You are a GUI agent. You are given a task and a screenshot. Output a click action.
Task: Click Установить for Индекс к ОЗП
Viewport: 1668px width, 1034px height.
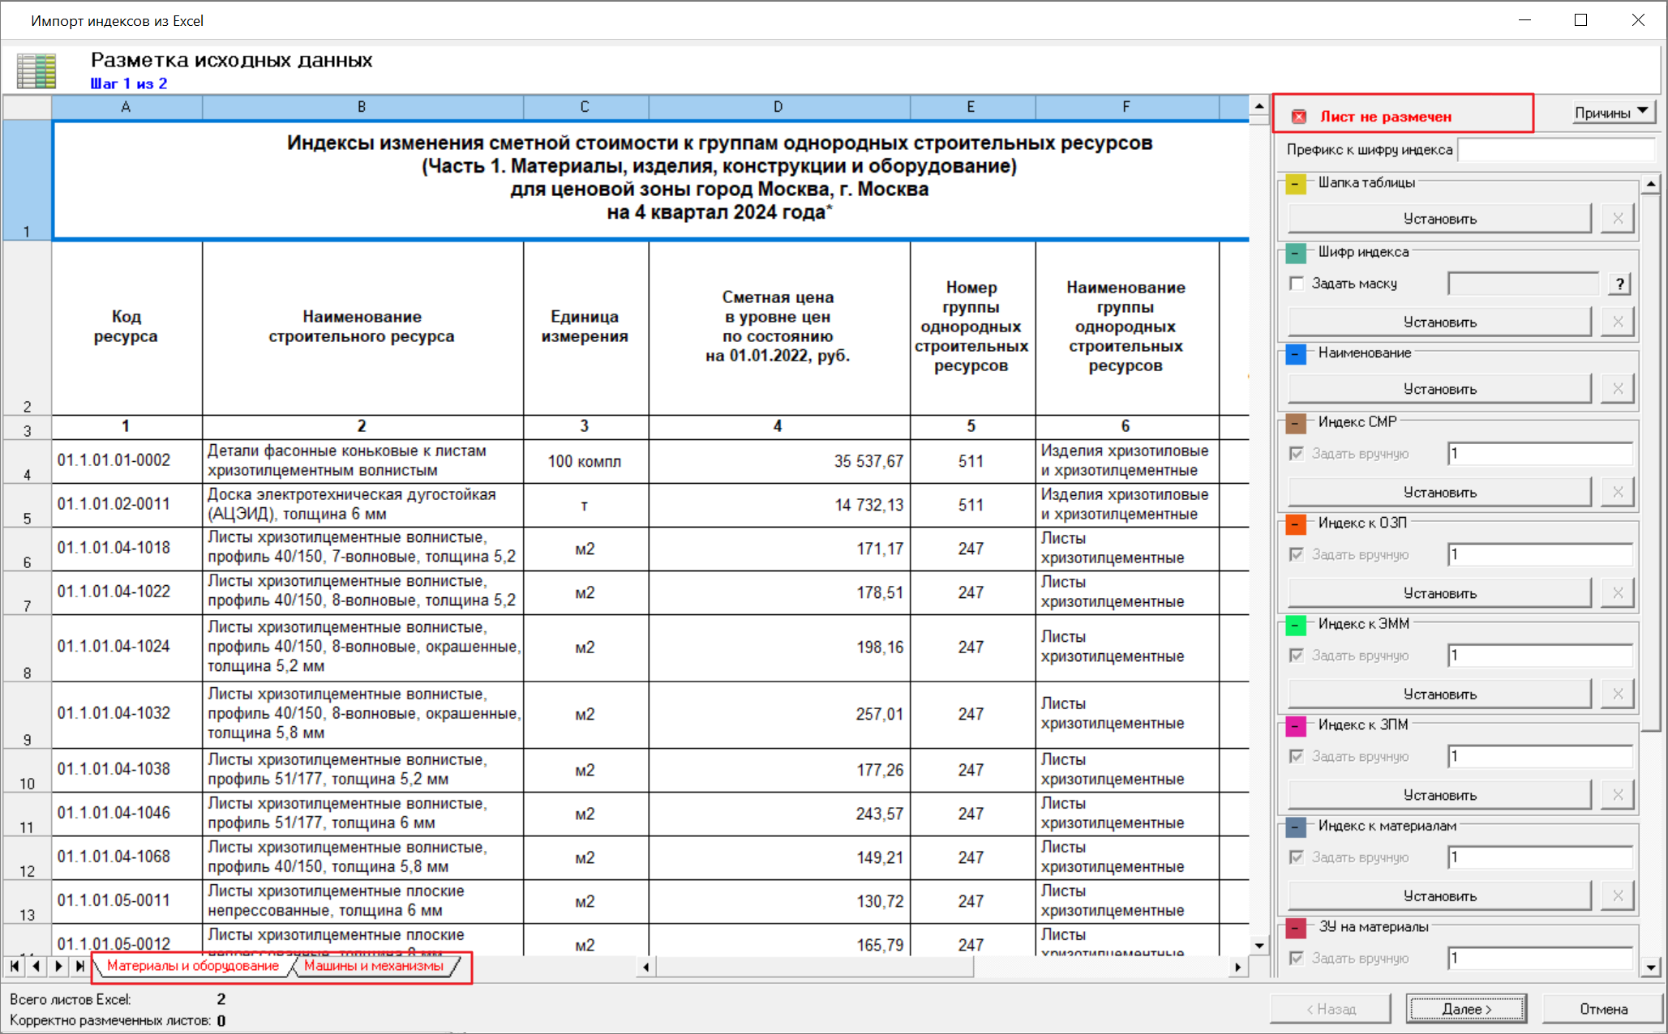pos(1440,593)
